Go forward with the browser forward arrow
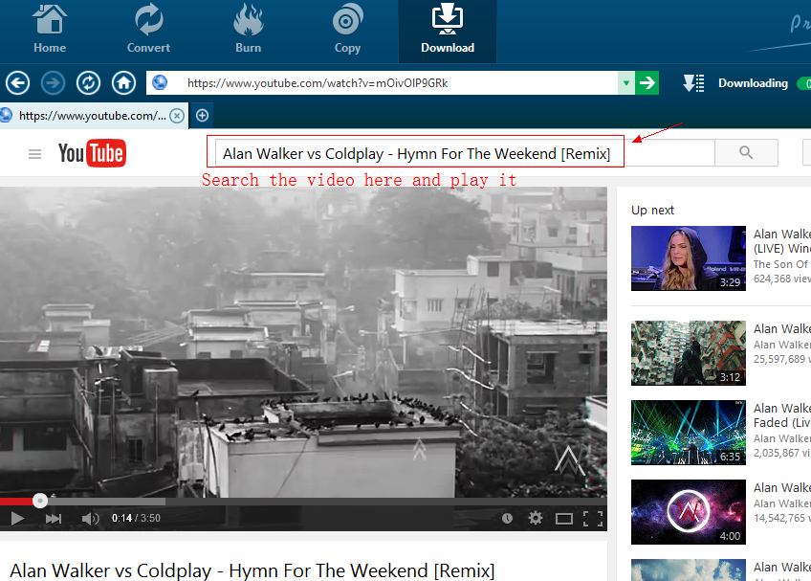 click(53, 83)
